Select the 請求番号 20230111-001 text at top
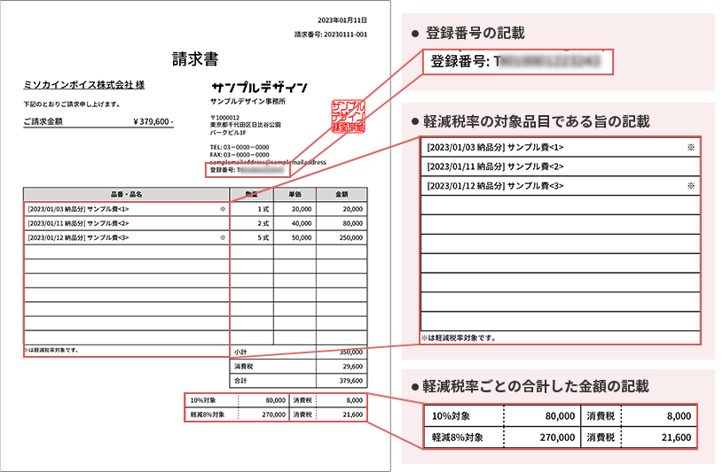Viewport: 723px width, 472px height. (x=330, y=35)
